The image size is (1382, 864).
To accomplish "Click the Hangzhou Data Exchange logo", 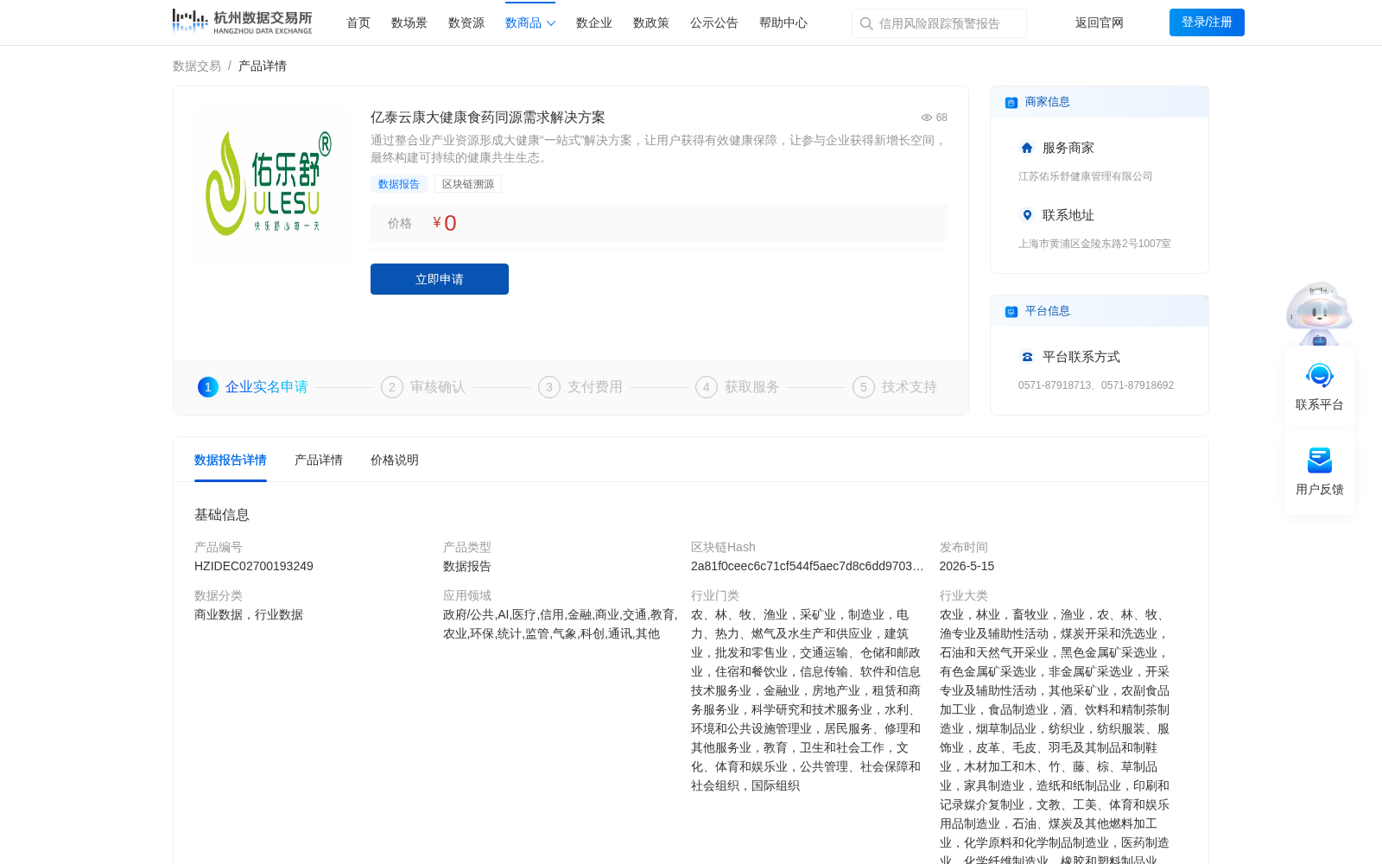I will [242, 22].
